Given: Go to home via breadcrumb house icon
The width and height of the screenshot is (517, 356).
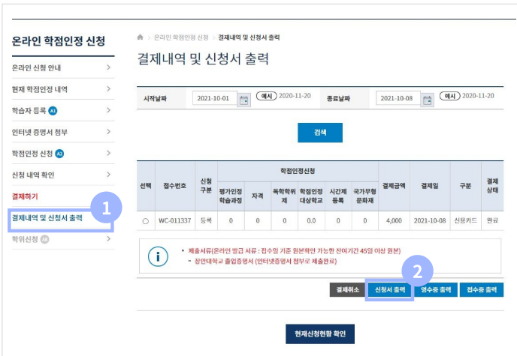Looking at the screenshot, I should point(140,37).
